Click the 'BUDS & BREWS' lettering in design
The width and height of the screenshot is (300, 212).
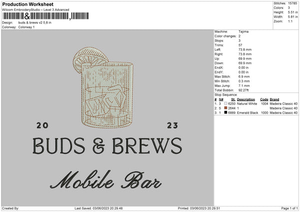pos(107,146)
